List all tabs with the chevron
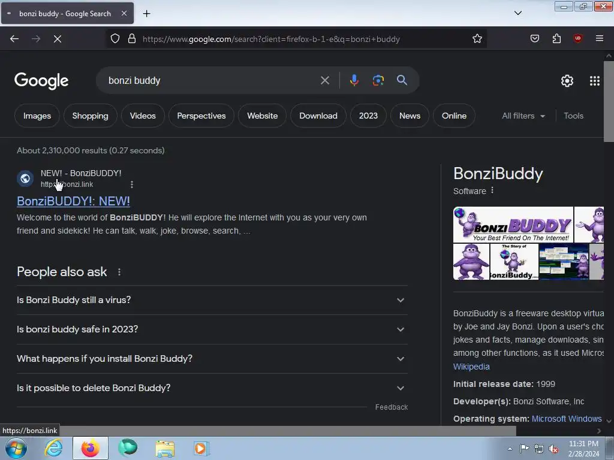Image resolution: width=614 pixels, height=460 pixels. point(517,13)
